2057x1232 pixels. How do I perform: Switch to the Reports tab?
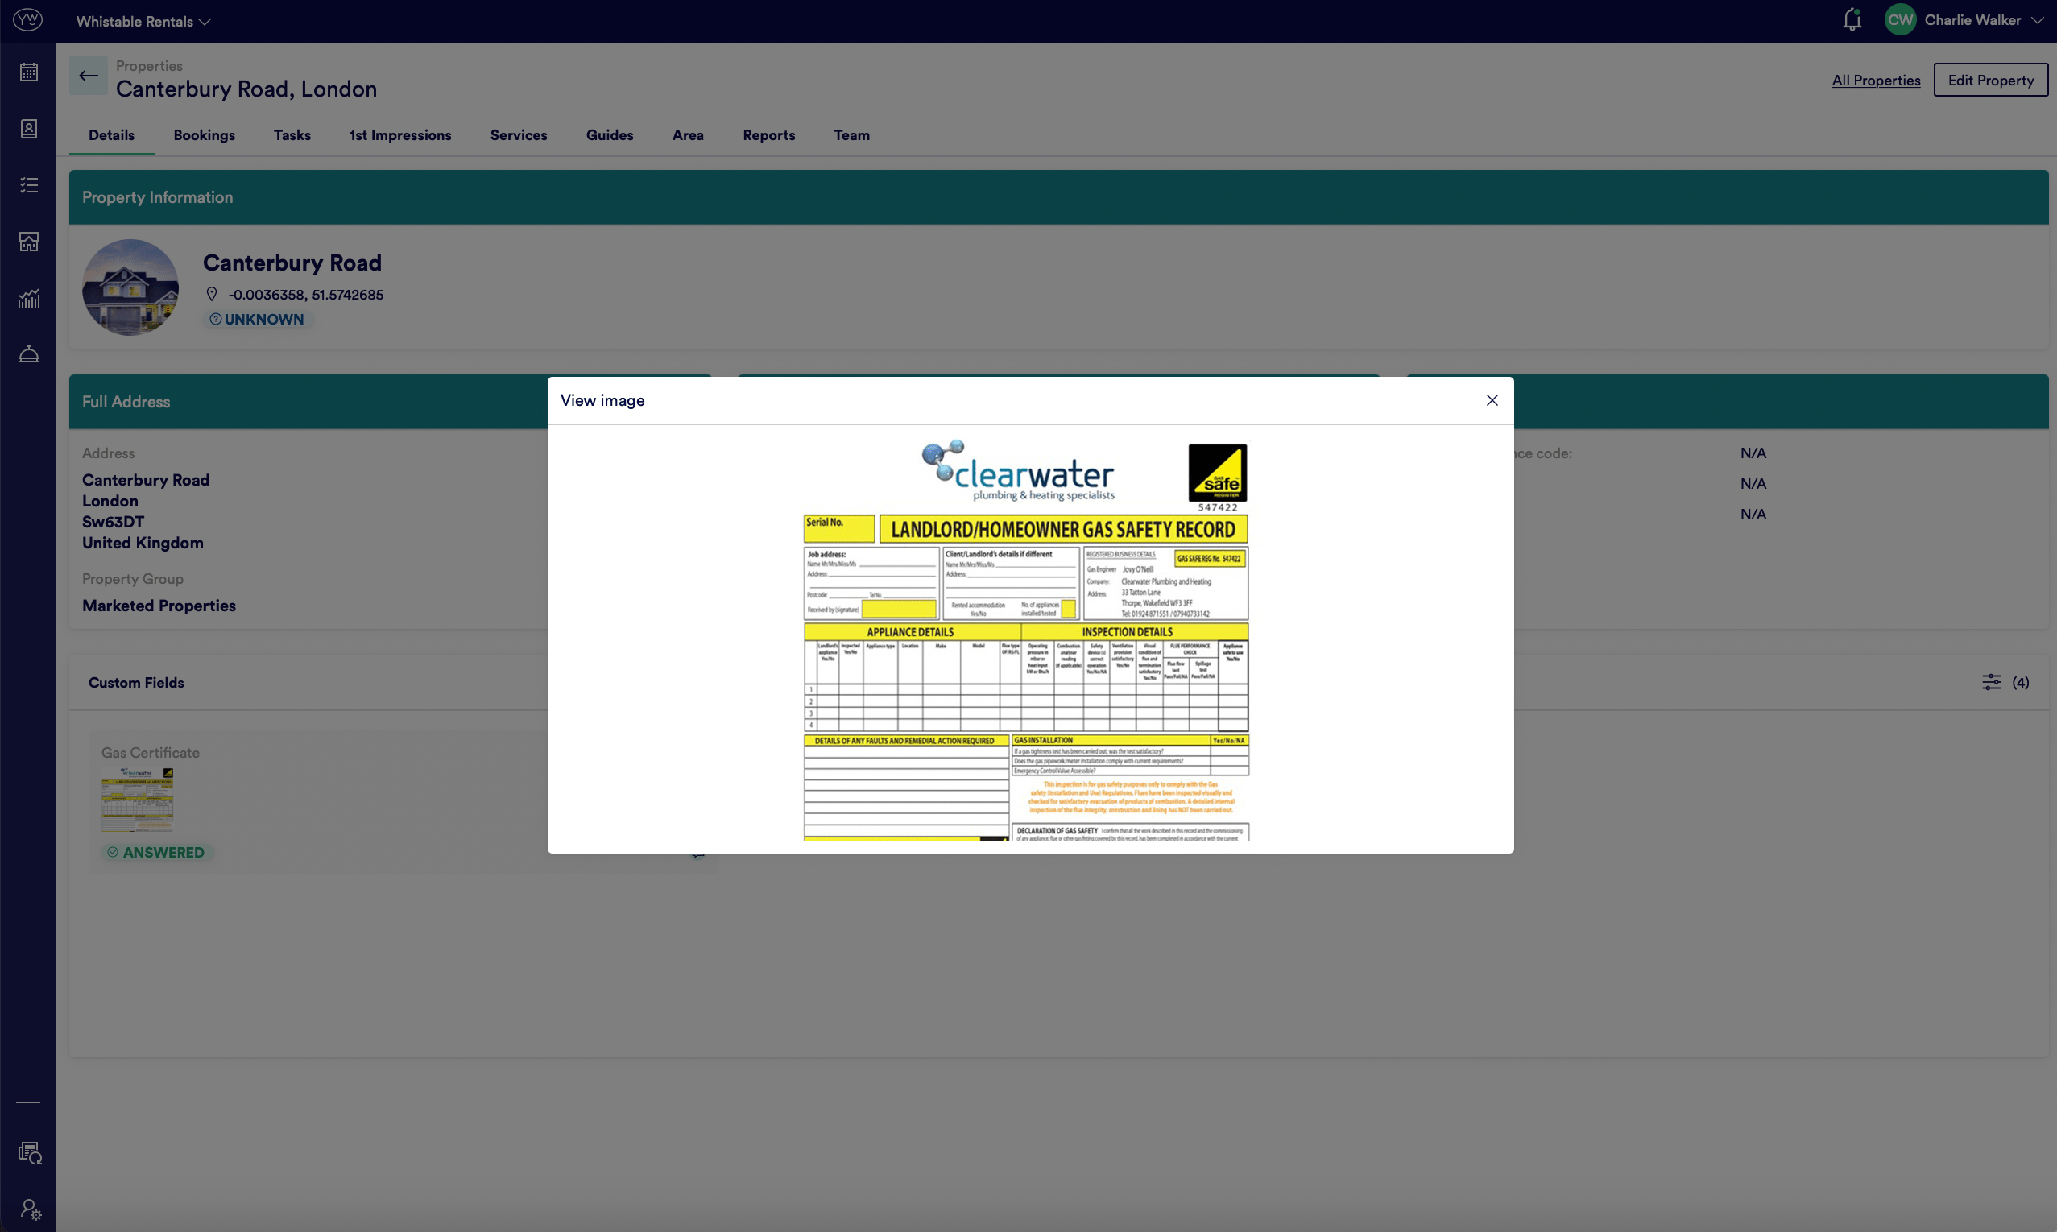(x=768, y=135)
